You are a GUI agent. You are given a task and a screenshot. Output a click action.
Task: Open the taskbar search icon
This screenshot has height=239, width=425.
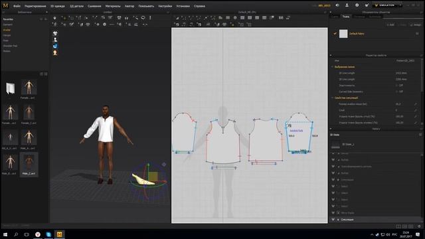click(x=16, y=234)
